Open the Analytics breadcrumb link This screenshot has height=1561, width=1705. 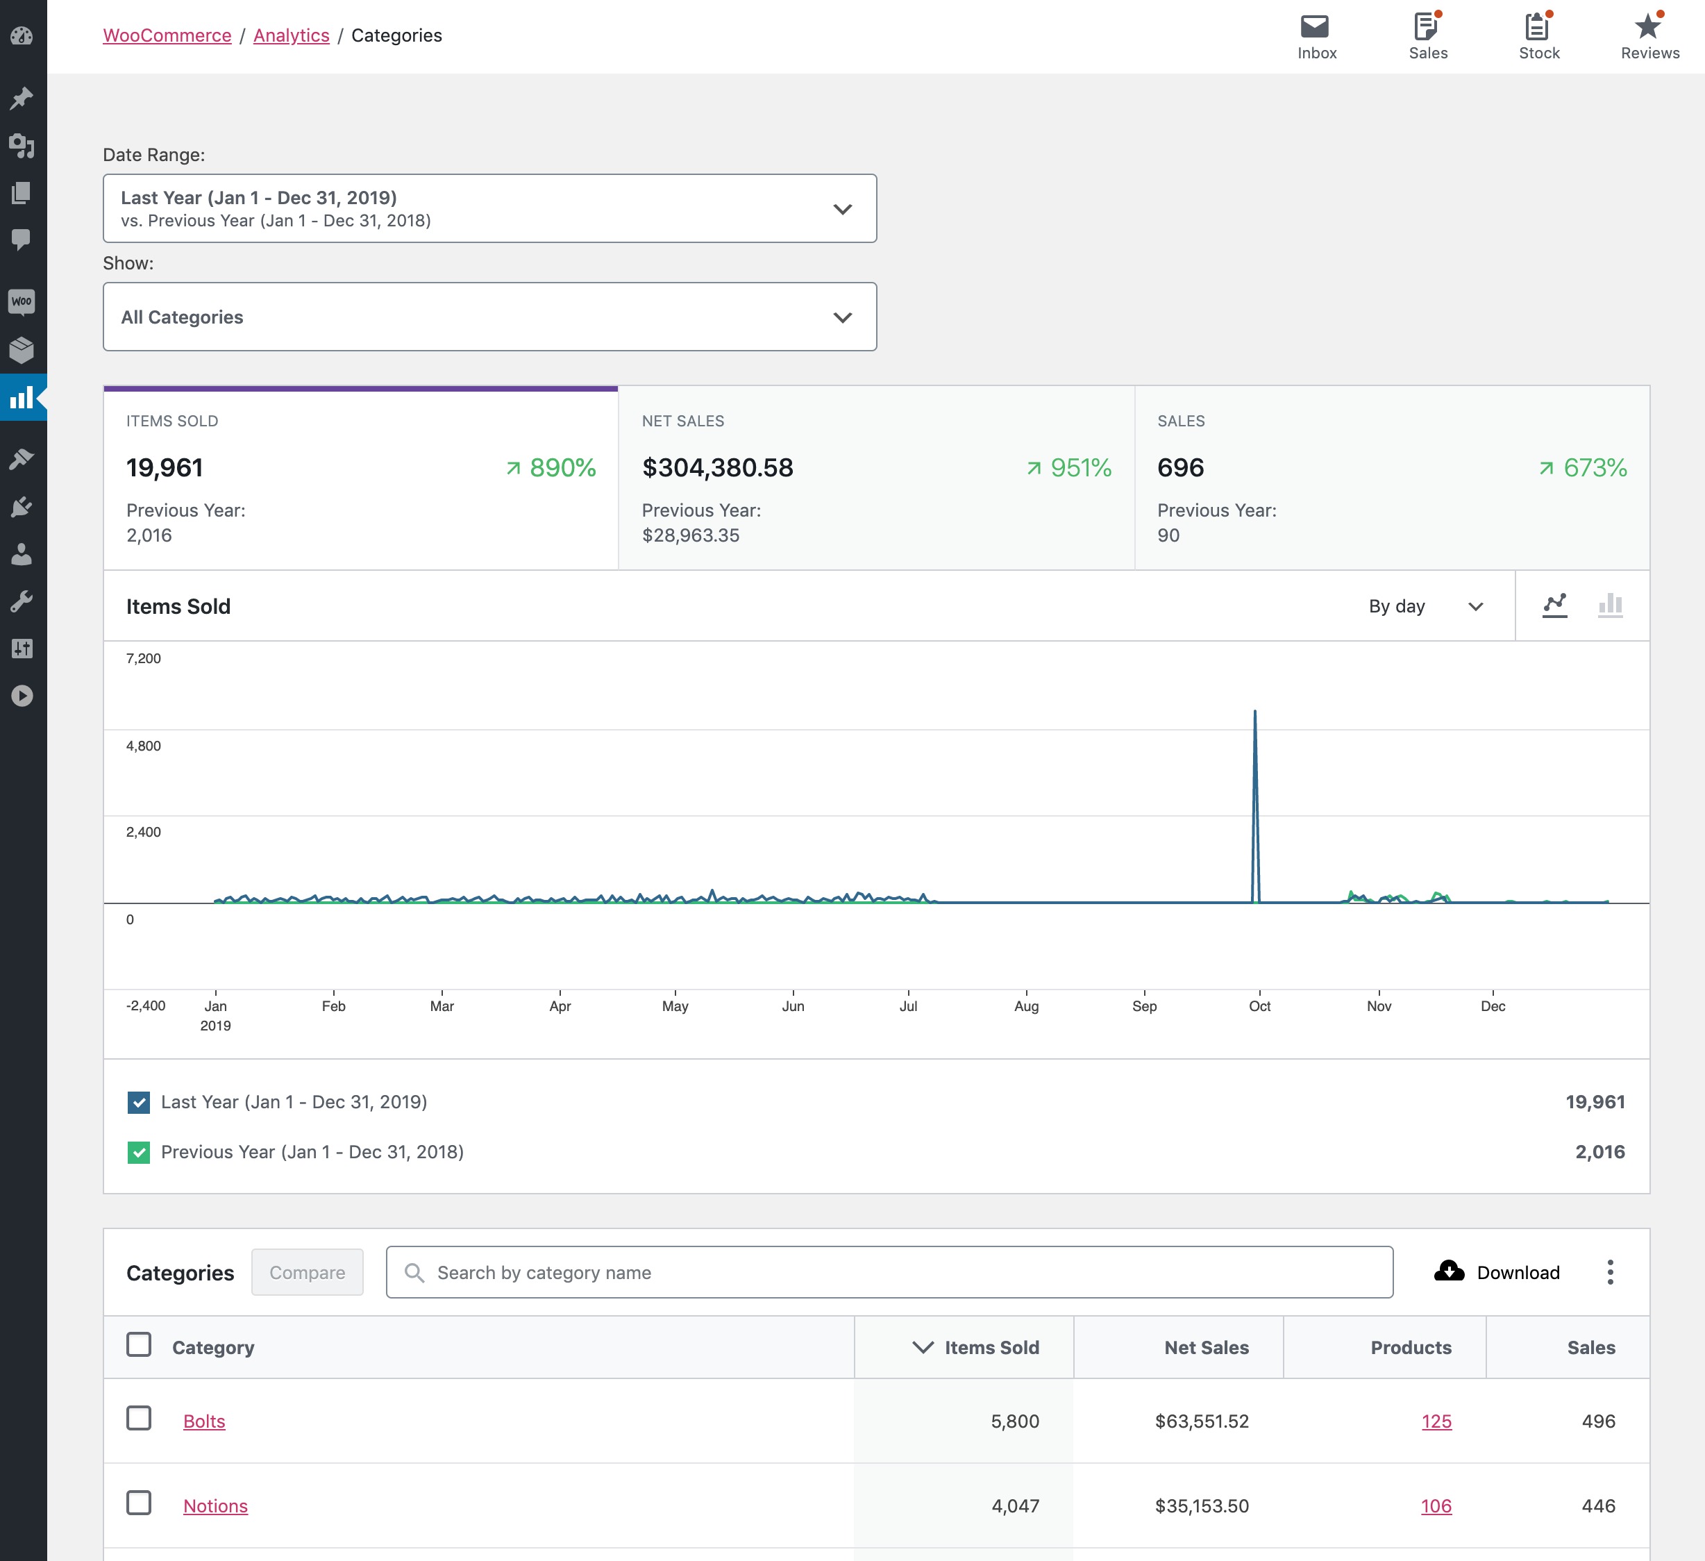291,35
